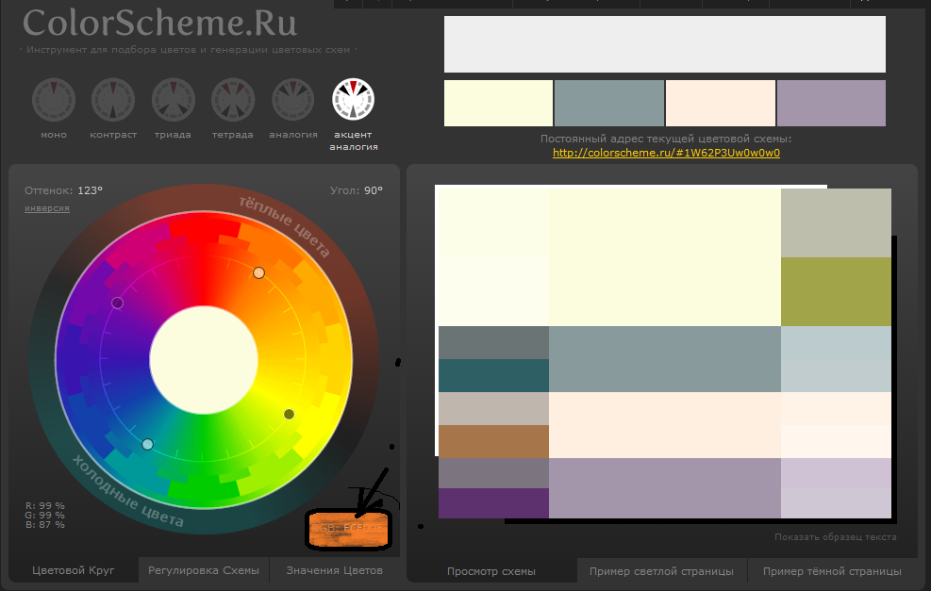Click the dark teal preview block
931x591 pixels.
pyautogui.click(x=493, y=375)
